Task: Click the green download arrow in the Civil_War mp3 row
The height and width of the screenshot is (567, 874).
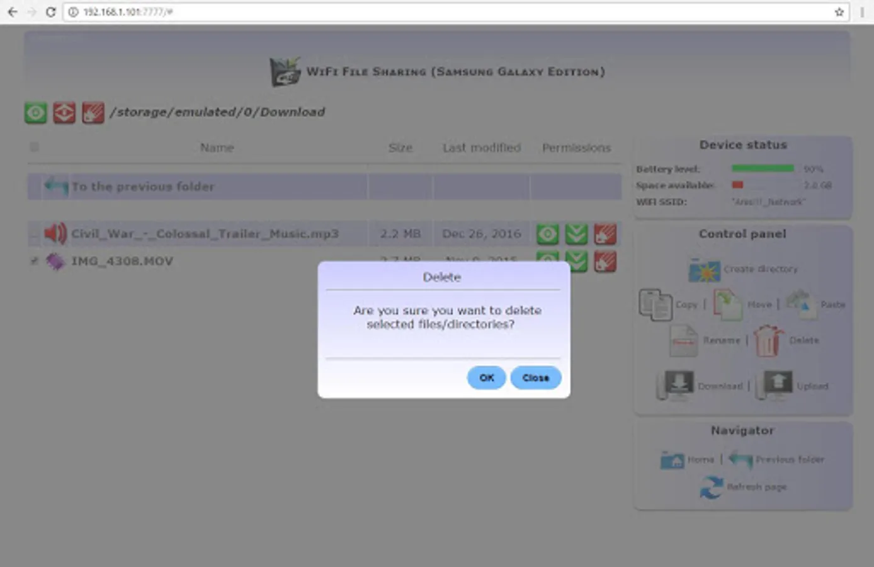Action: click(x=576, y=234)
